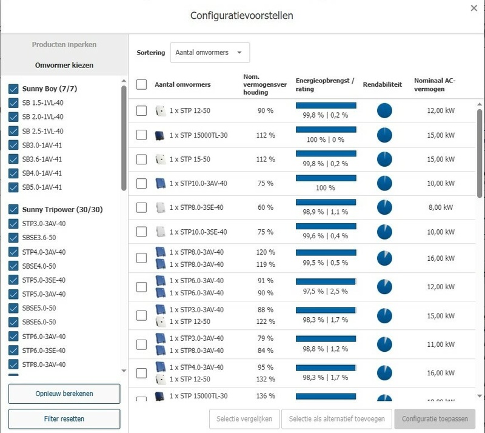Select the Omvormer kiezen tab
This screenshot has height=433, width=485.
pos(64,65)
